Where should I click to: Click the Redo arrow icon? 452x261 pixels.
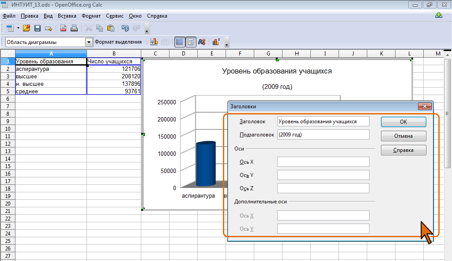point(136,28)
